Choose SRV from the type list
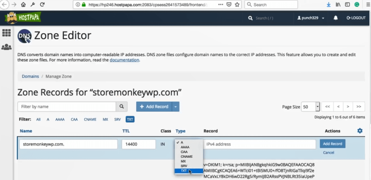Viewport: 371px width, 180px height. coord(189,166)
